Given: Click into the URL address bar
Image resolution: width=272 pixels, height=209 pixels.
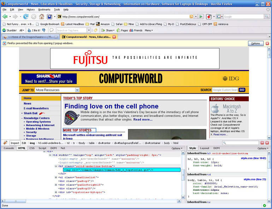Looking at the screenshot, I should click(x=125, y=17).
